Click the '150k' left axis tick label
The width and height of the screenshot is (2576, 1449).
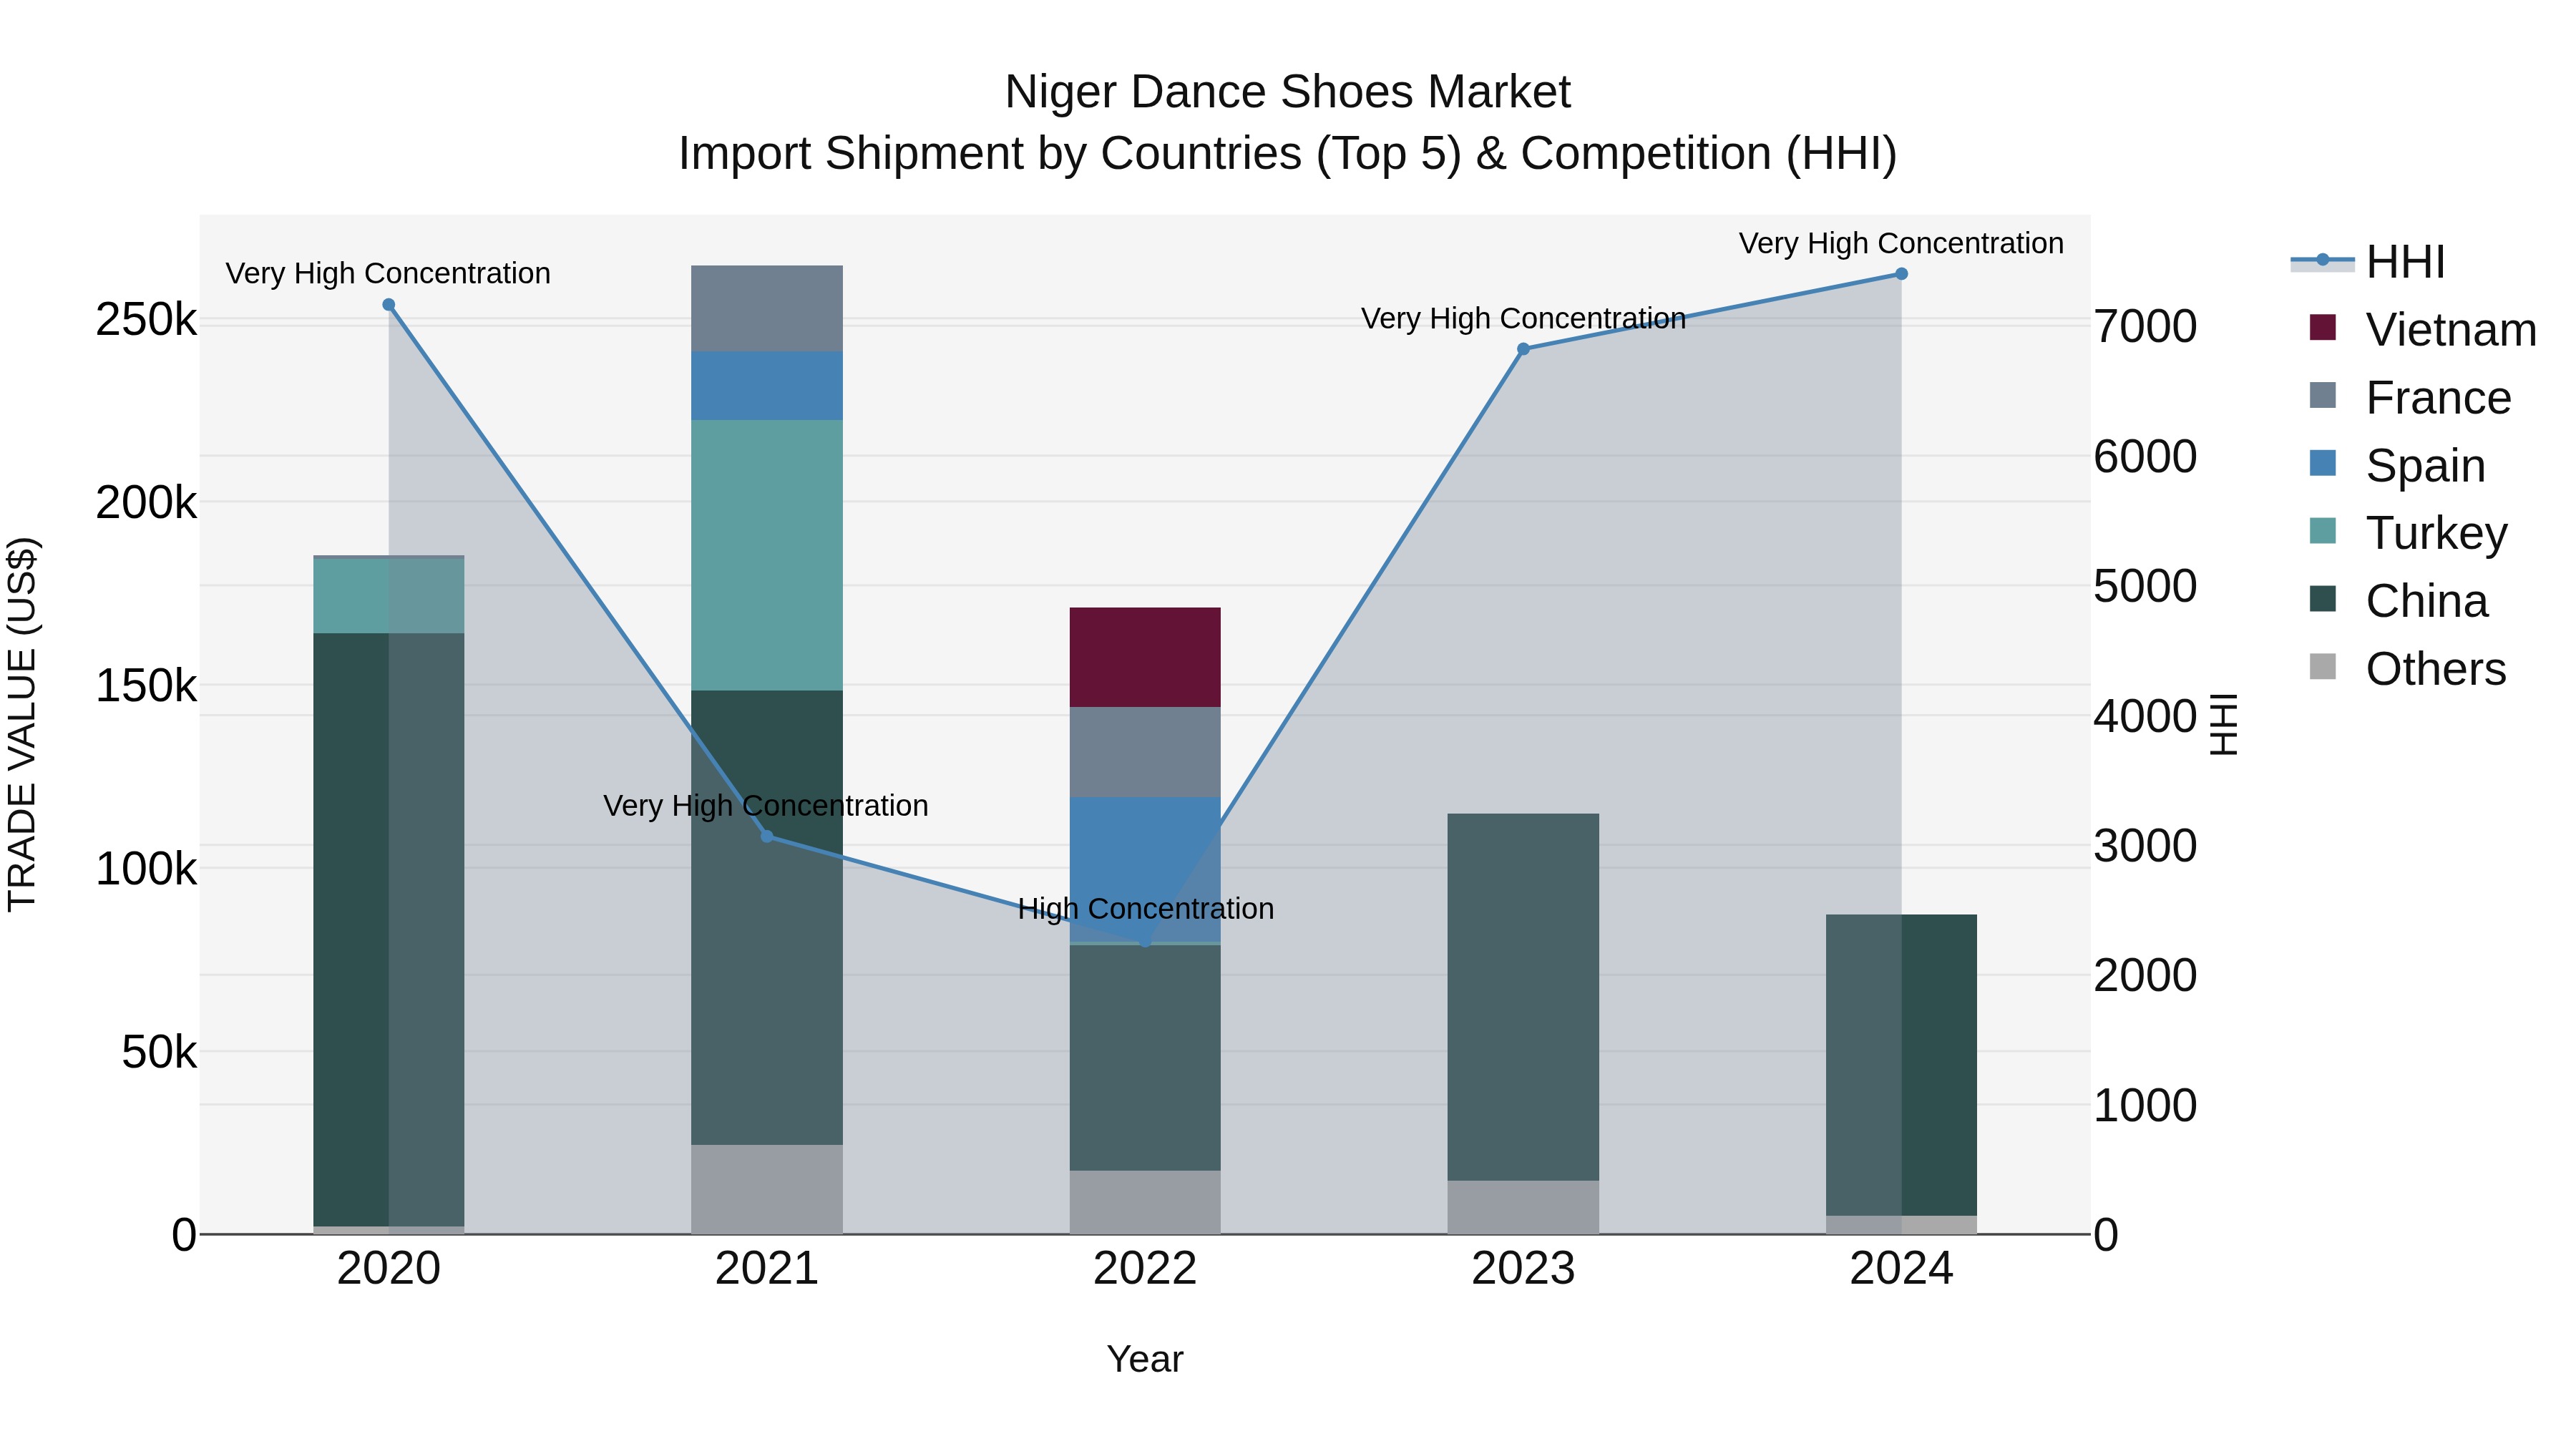146,686
